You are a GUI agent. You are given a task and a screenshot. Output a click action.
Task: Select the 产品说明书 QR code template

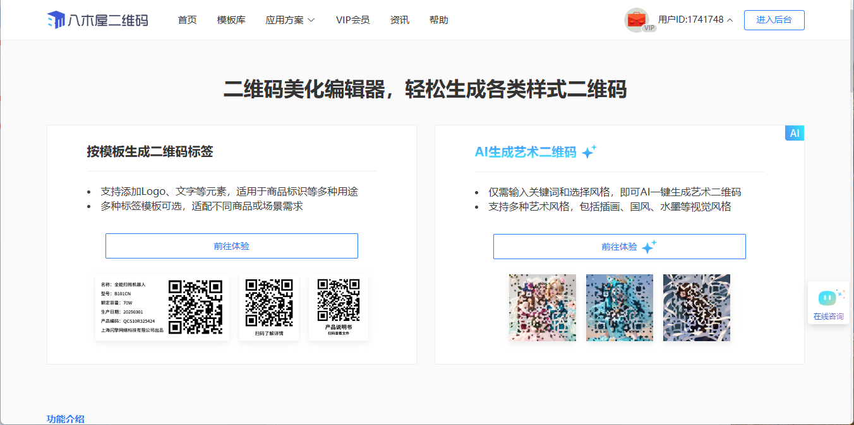(339, 307)
